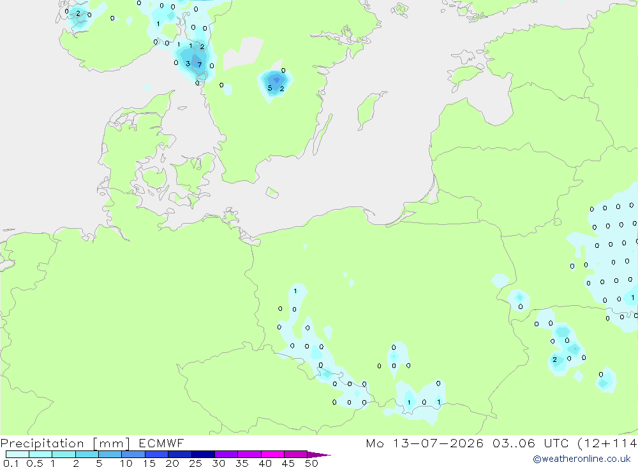
Task: Pick the 0.5–1 mm legend swatch
Action: (41, 454)
